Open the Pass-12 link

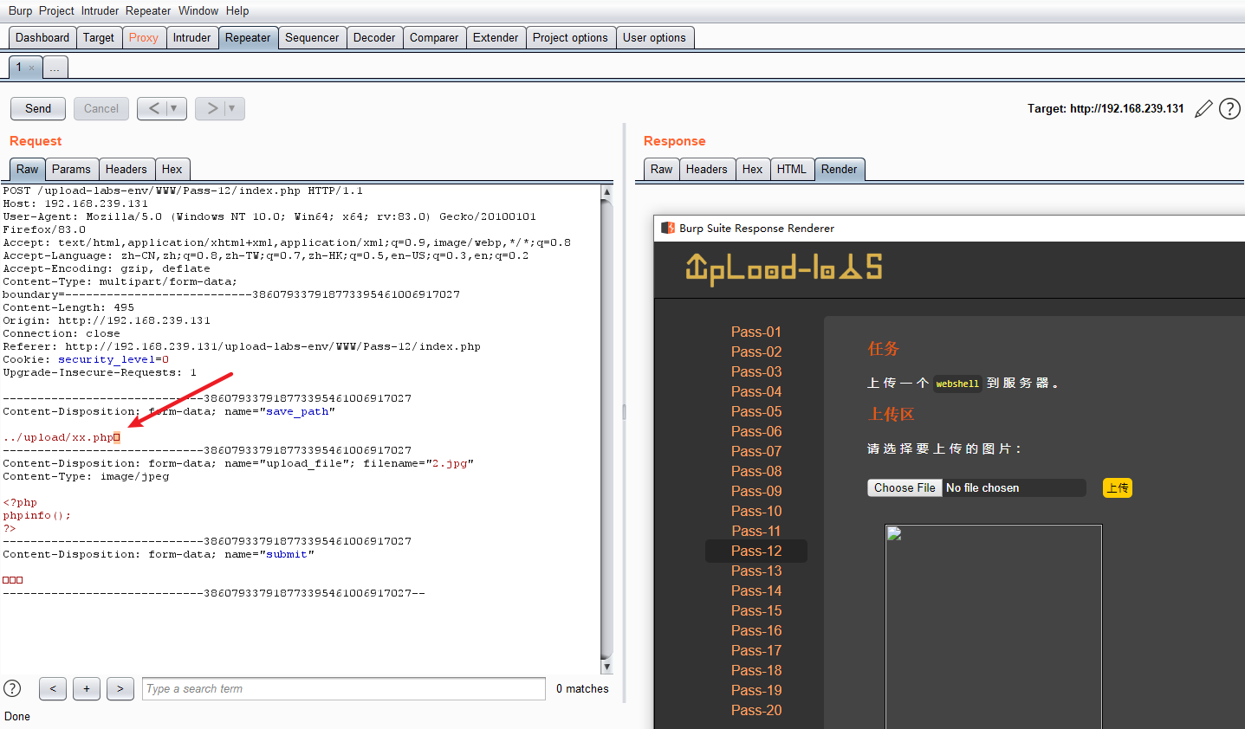tap(756, 551)
